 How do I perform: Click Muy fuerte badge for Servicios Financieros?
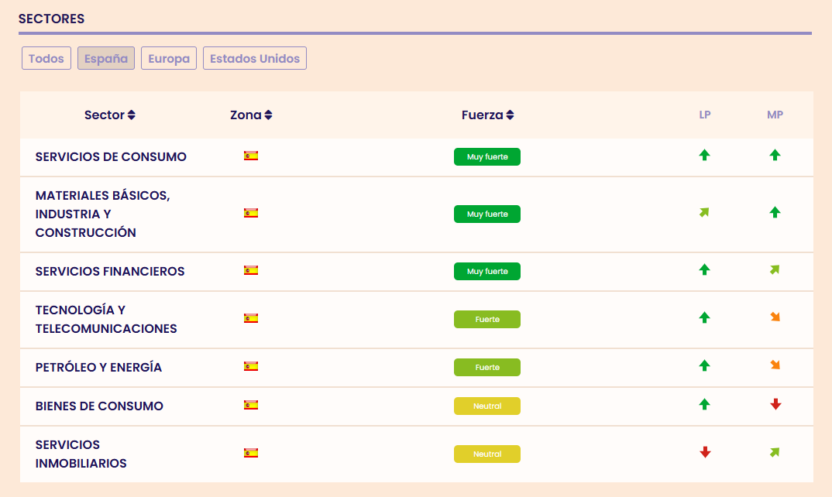pos(487,272)
